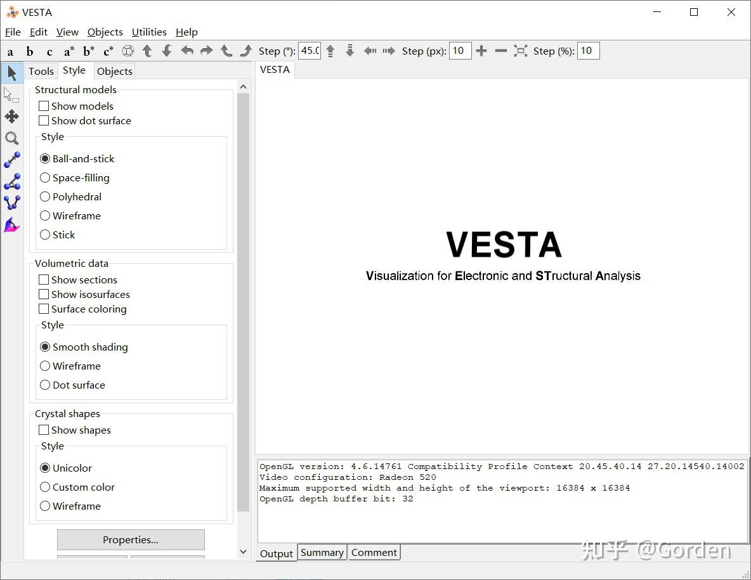Rotate clockwise around z axis
This screenshot has height=580, width=751.
[245, 51]
